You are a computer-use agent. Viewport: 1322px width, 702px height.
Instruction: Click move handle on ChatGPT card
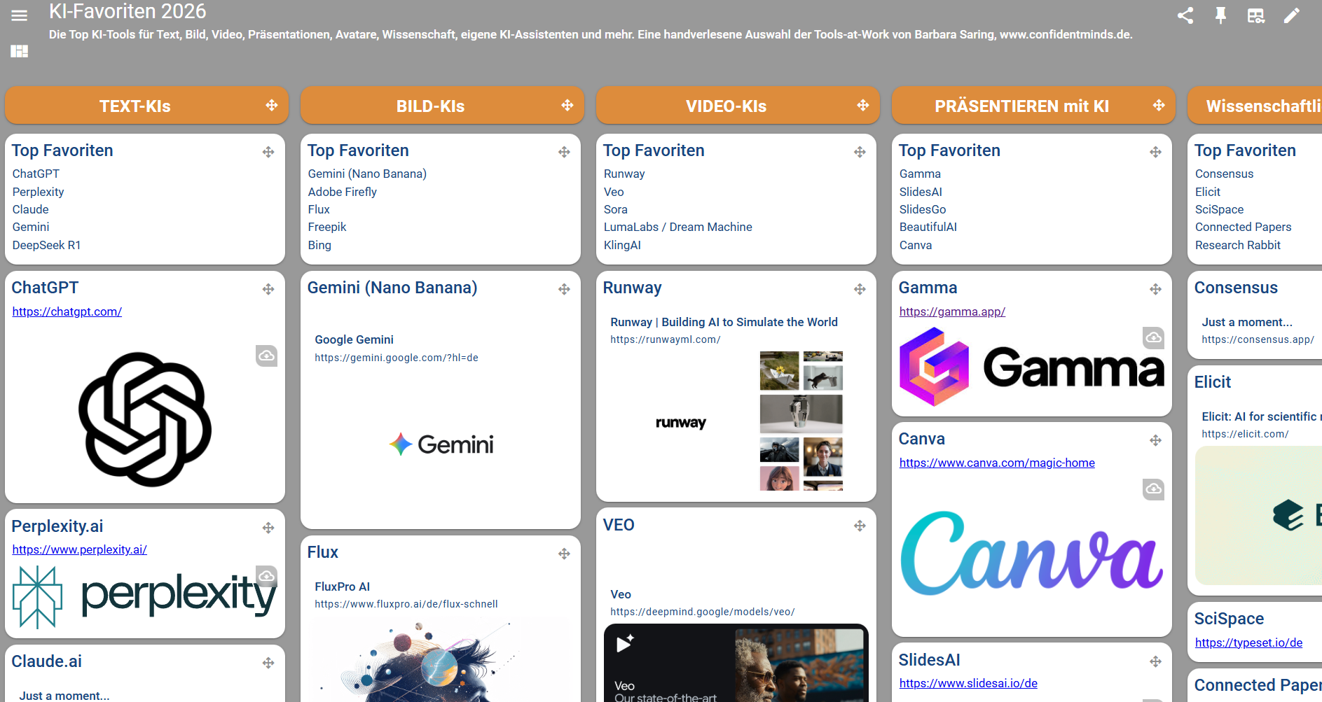(268, 289)
